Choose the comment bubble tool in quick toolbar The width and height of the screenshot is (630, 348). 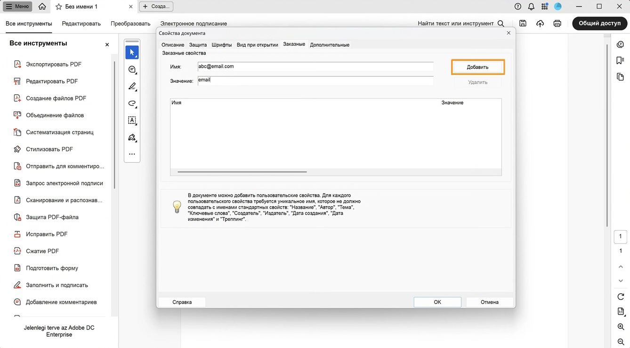(x=132, y=70)
